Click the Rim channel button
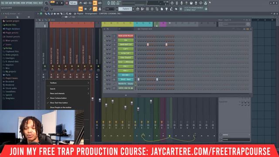279x157 pixels. click(126, 40)
